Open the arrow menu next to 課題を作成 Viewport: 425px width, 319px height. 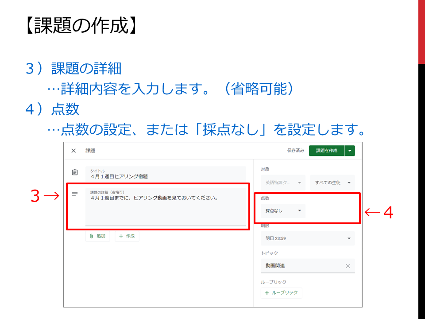pyautogui.click(x=350, y=151)
